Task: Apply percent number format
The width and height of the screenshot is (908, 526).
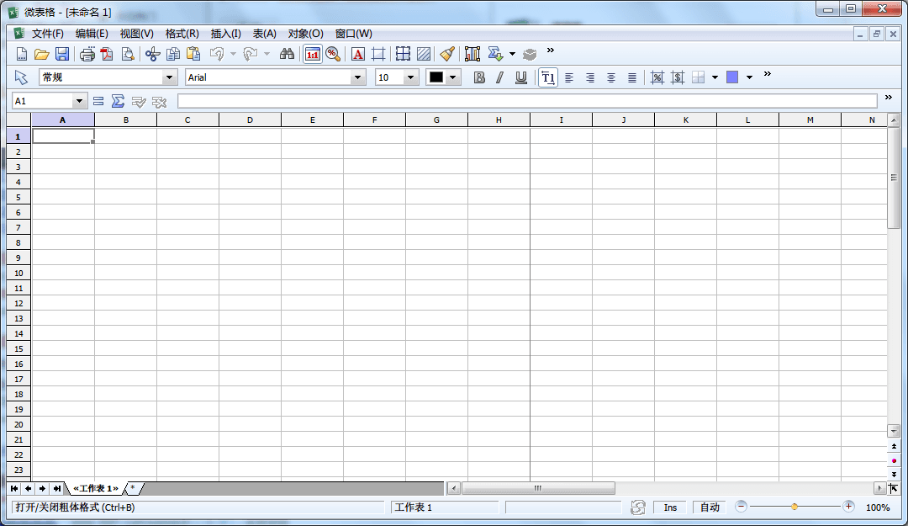Action: [x=657, y=77]
